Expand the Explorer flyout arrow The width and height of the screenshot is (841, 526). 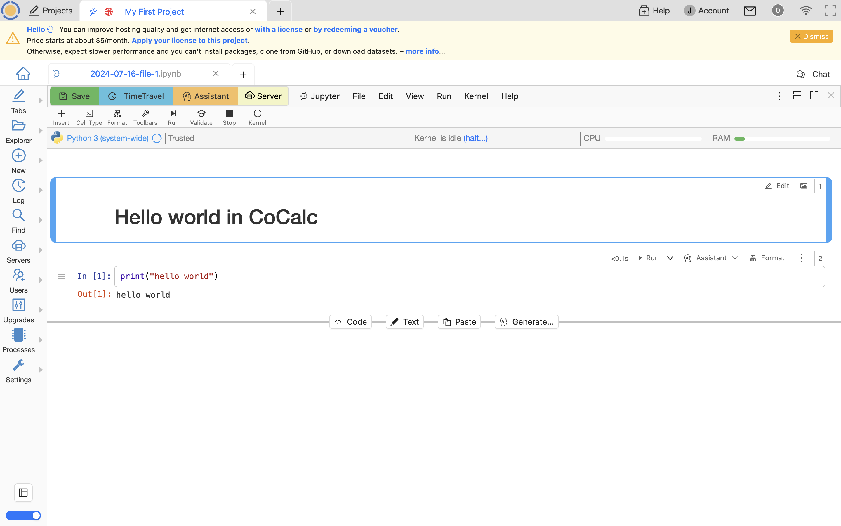(x=41, y=130)
